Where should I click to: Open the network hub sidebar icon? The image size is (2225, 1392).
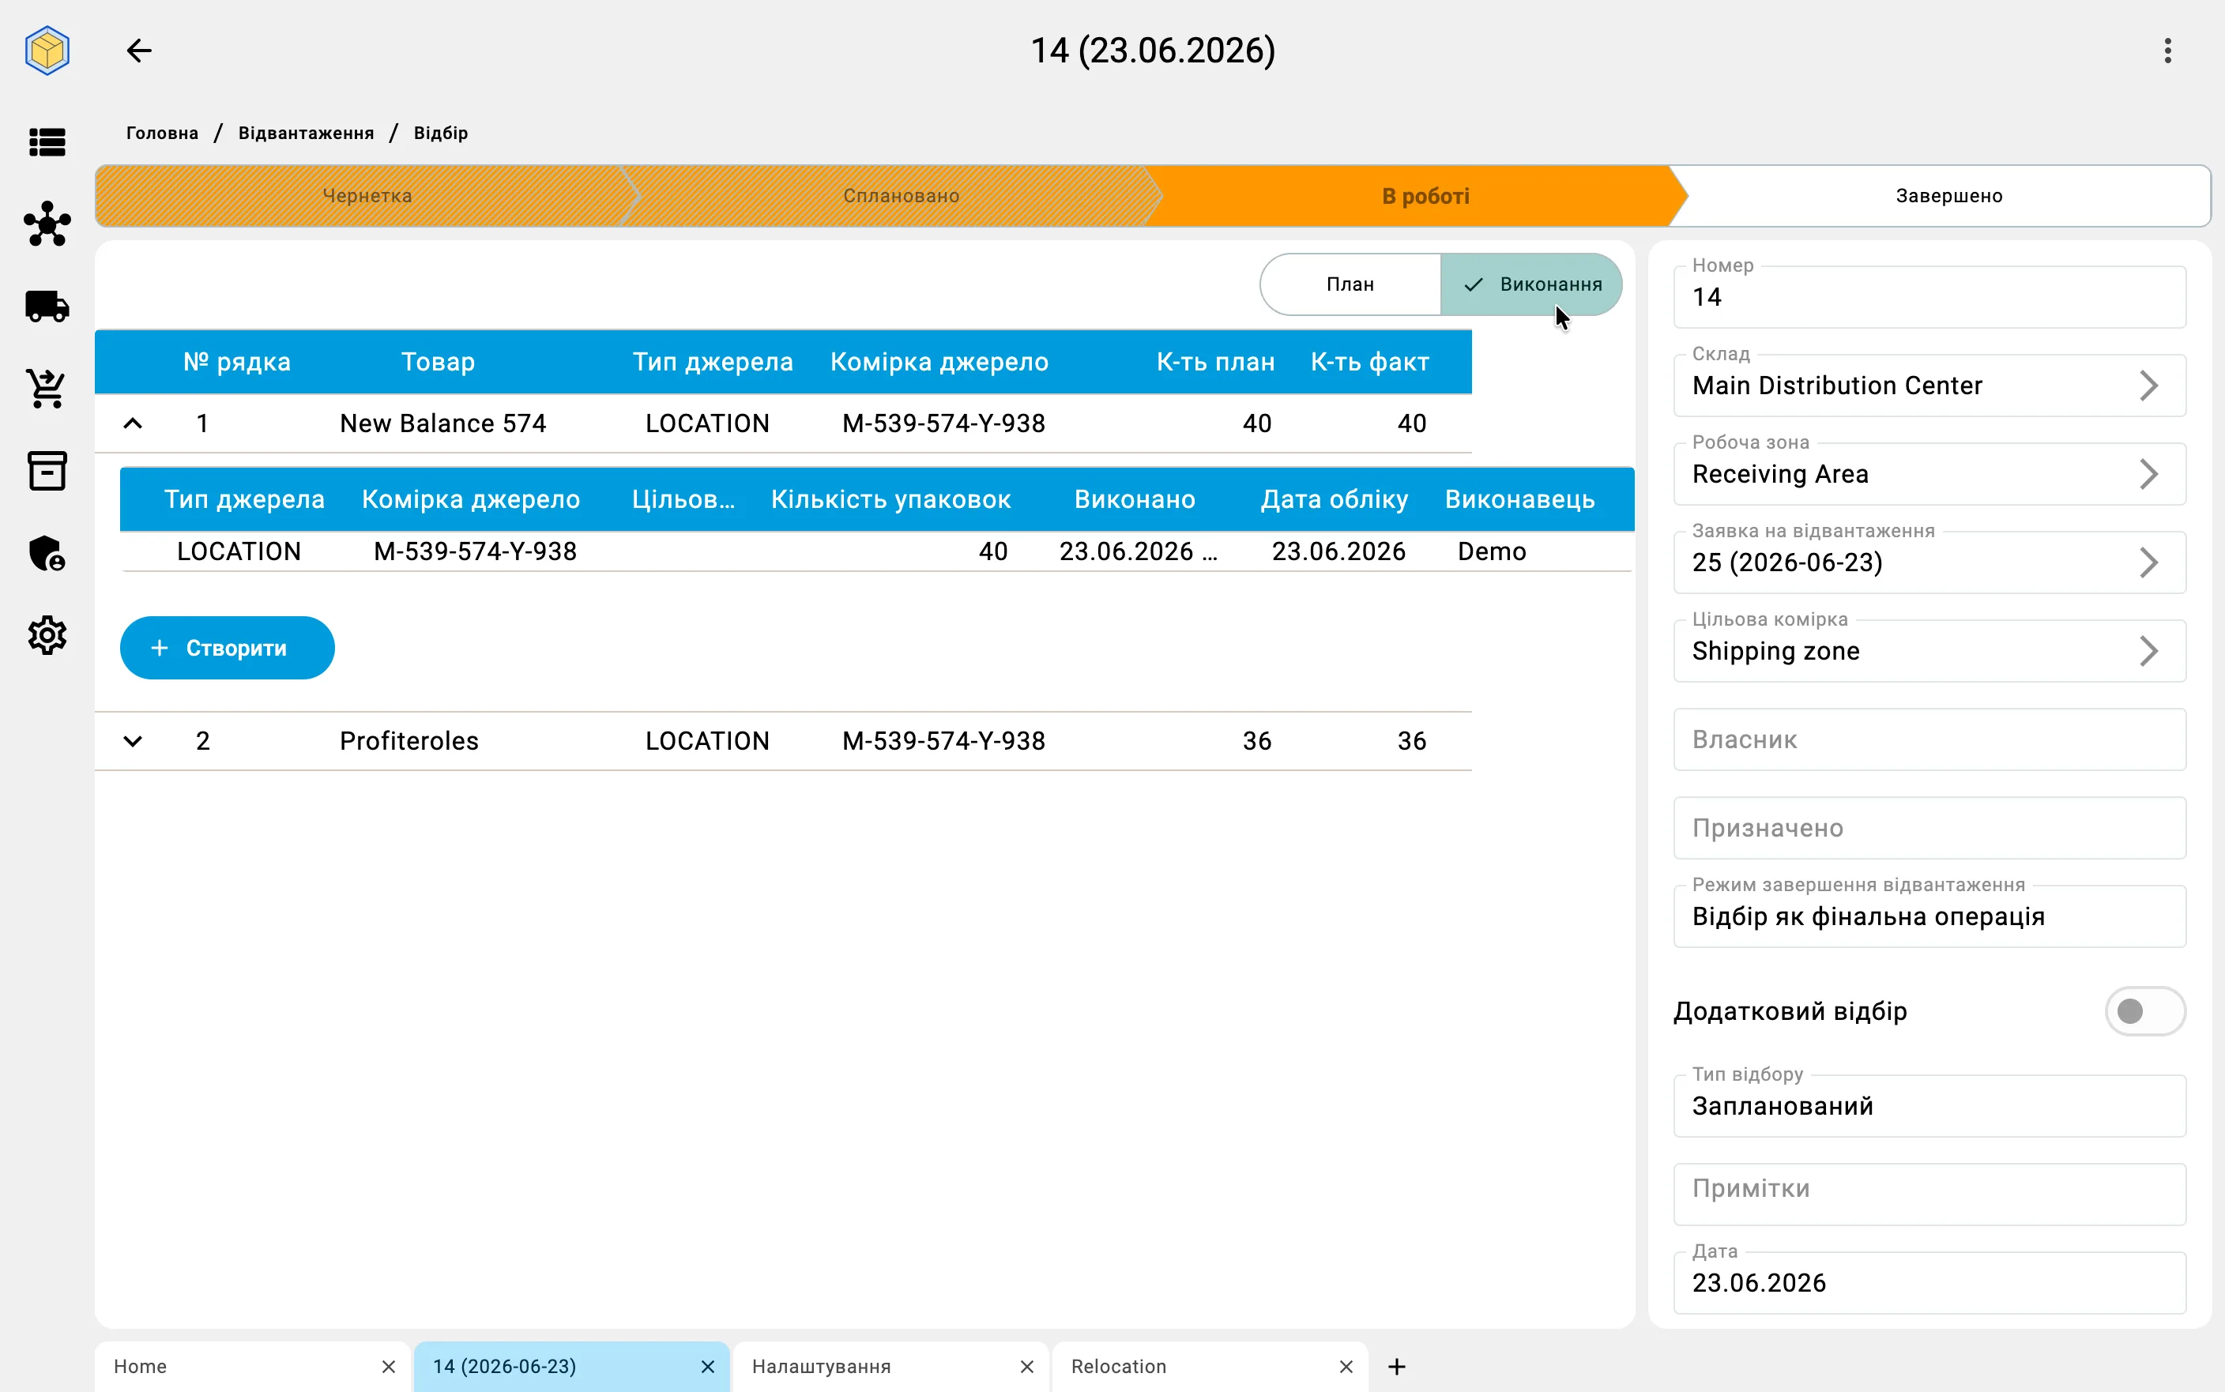(47, 224)
